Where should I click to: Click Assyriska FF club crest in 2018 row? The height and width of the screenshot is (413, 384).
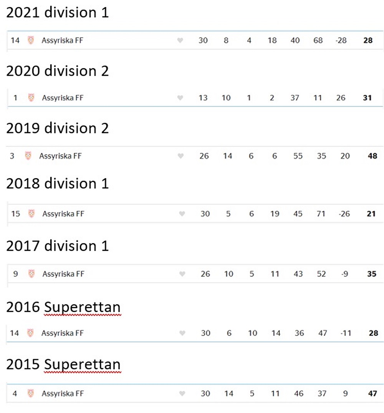pyautogui.click(x=31, y=213)
